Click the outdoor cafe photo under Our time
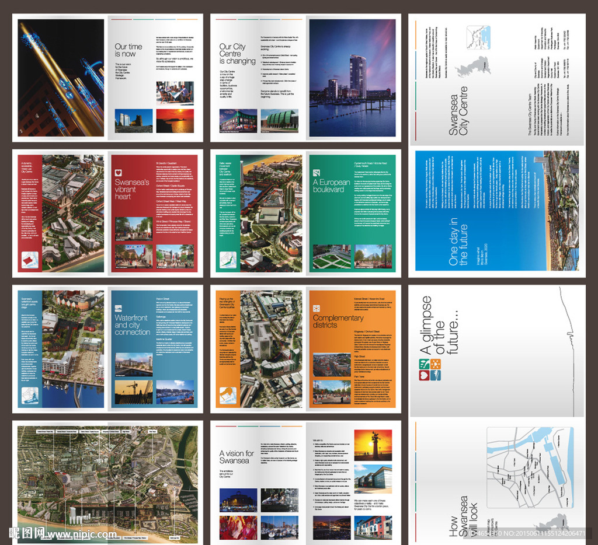The width and height of the screenshot is (598, 545). (x=175, y=93)
